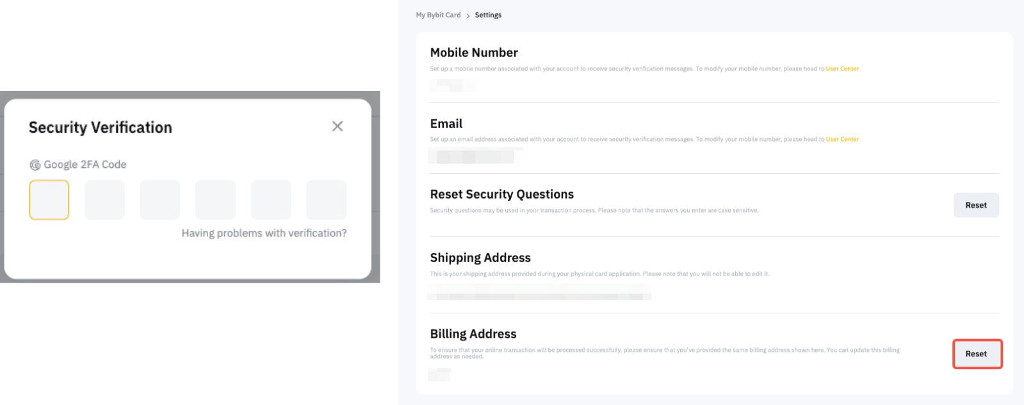Viewport: 1024px width, 405px height.
Task: Close the Security Verification dialog
Action: tap(337, 126)
